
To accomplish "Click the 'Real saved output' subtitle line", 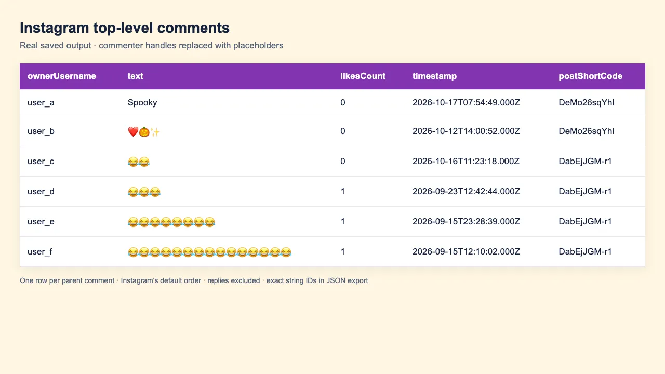I will (x=152, y=46).
